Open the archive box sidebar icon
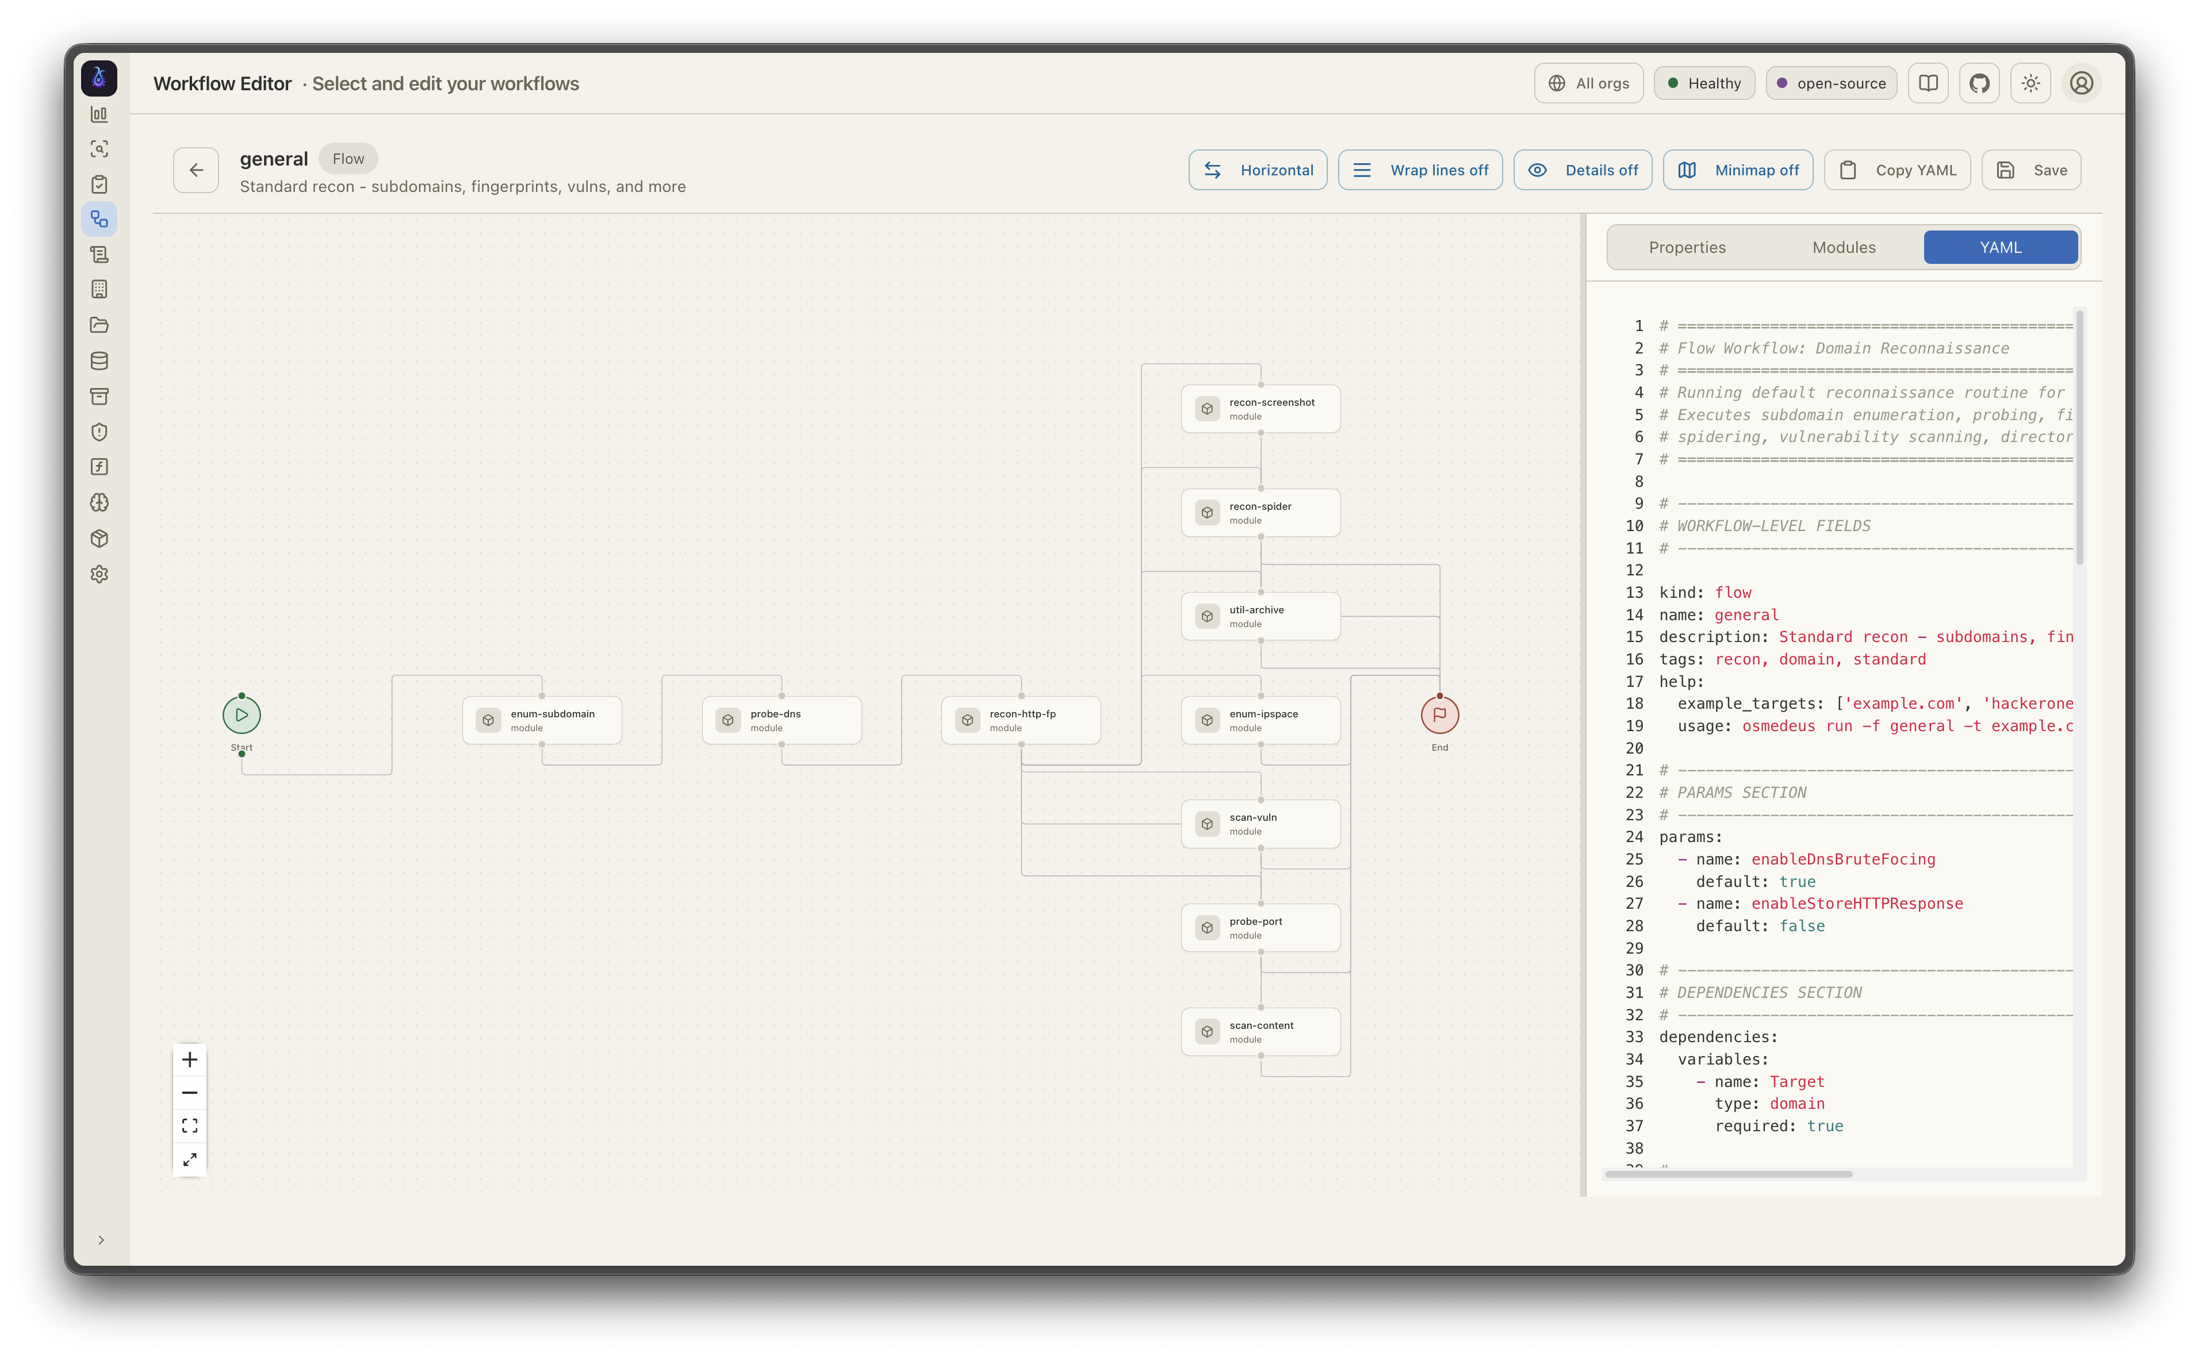This screenshot has height=1360, width=2199. coord(99,396)
